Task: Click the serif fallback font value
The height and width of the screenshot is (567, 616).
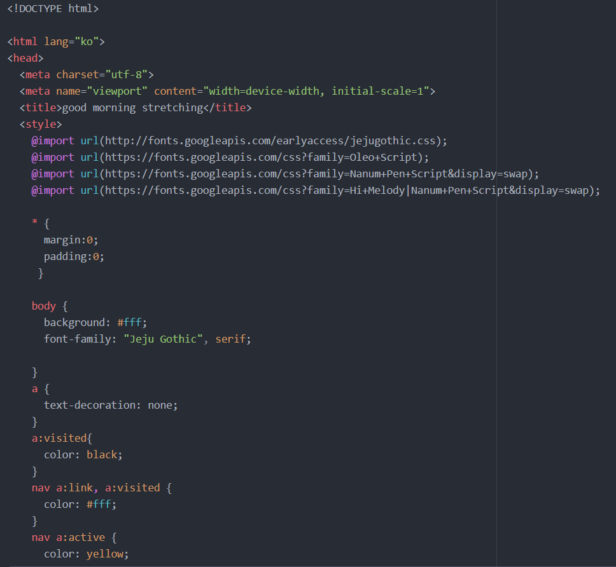Action: [x=230, y=339]
